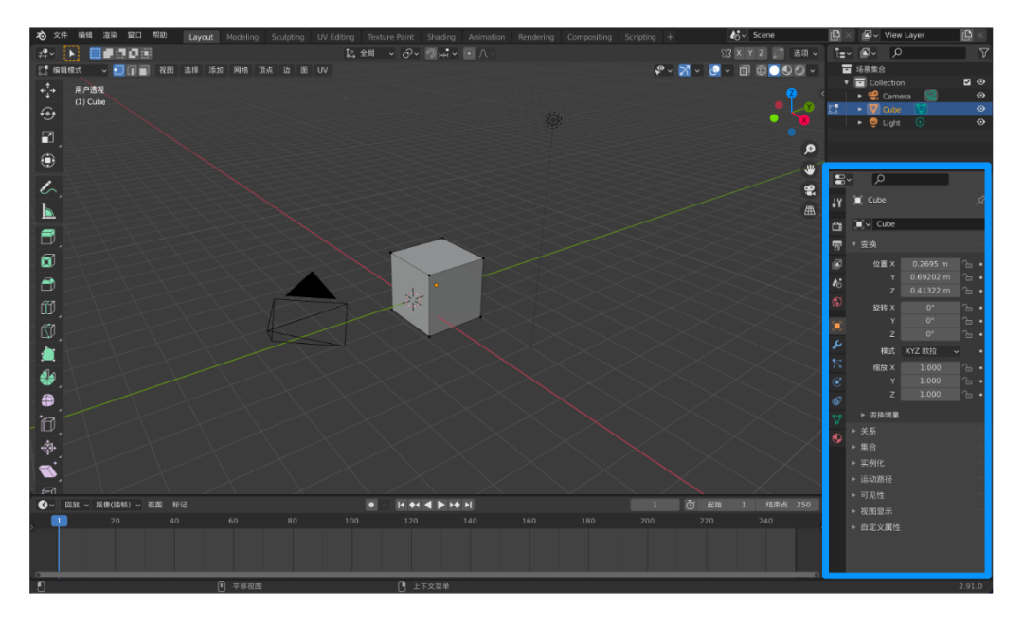Open the 选项 options dropdown
The width and height of the screenshot is (1023, 621).
(x=805, y=54)
